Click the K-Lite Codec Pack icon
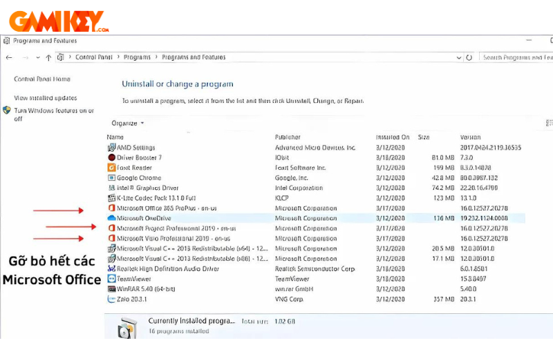Viewport: 553px width, 345px height. 111,198
